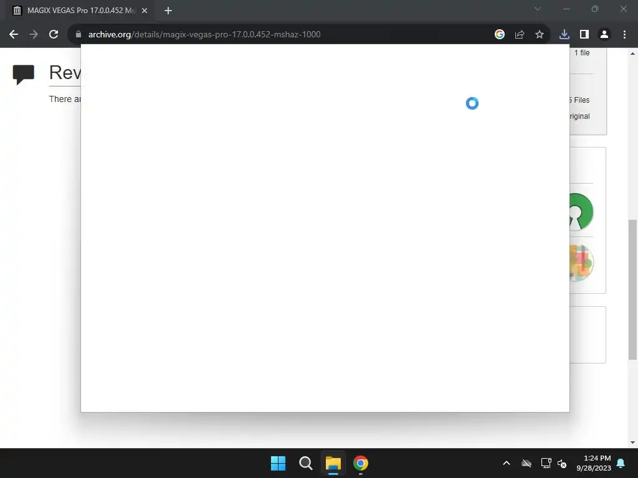Click the colorful community collection thumbnail

click(581, 263)
